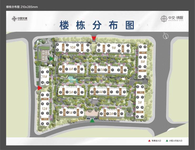Select building label 9#

tap(114, 48)
